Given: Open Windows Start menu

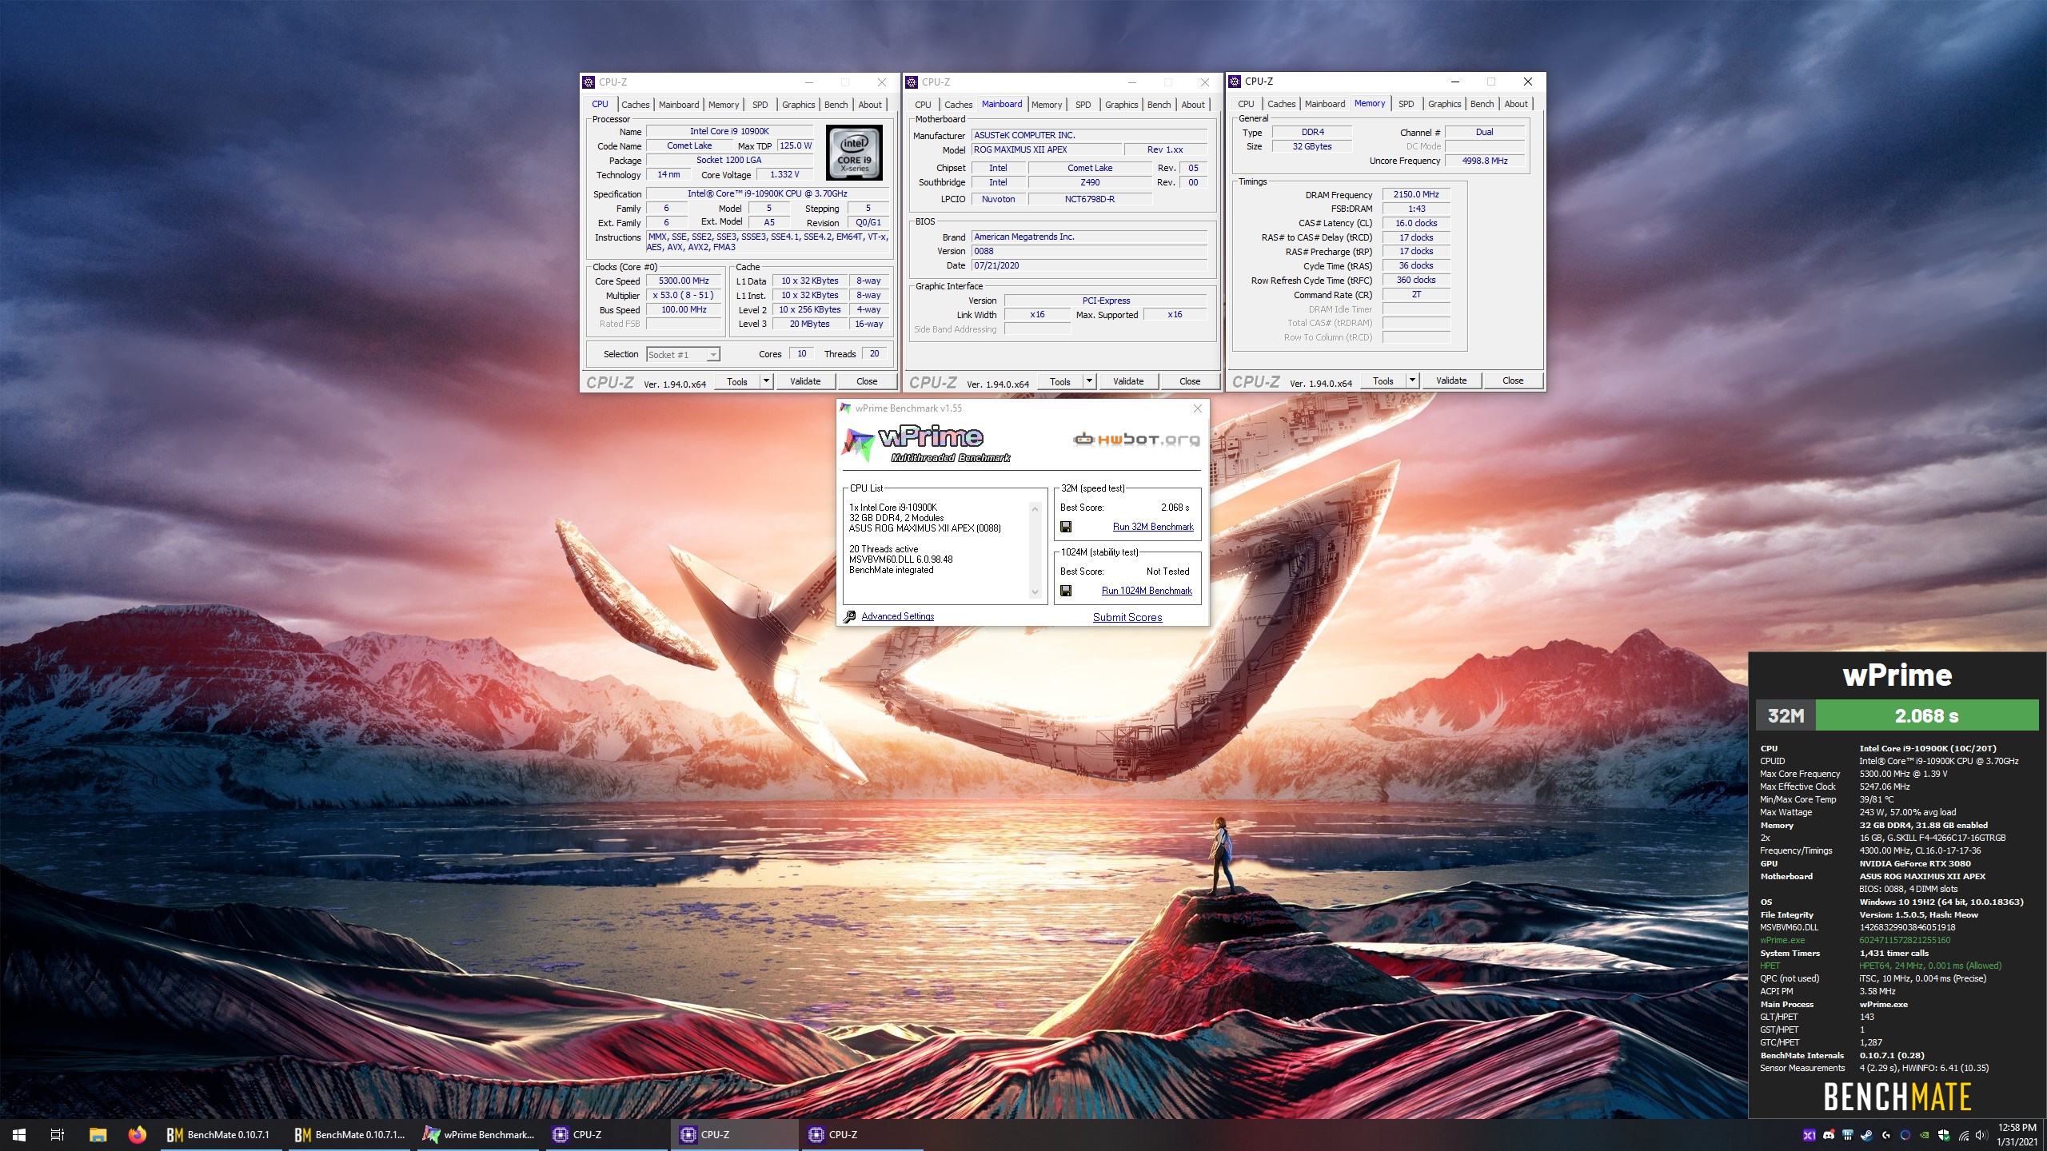Looking at the screenshot, I should tap(19, 1134).
